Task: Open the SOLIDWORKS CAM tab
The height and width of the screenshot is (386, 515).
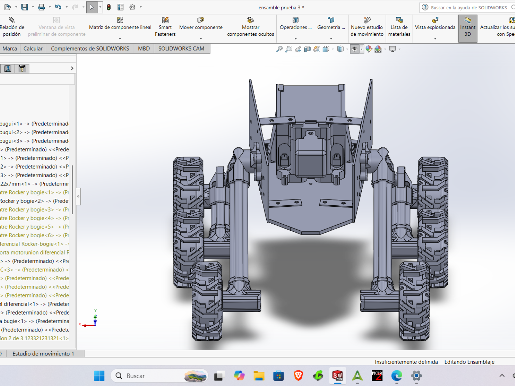Action: 181,48
